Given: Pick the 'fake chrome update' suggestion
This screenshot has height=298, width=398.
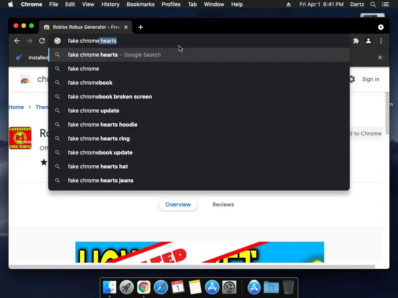Looking at the screenshot, I should coord(199,111).
